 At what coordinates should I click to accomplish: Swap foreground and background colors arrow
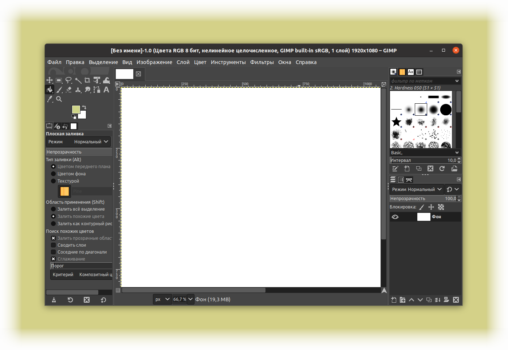[x=84, y=107]
